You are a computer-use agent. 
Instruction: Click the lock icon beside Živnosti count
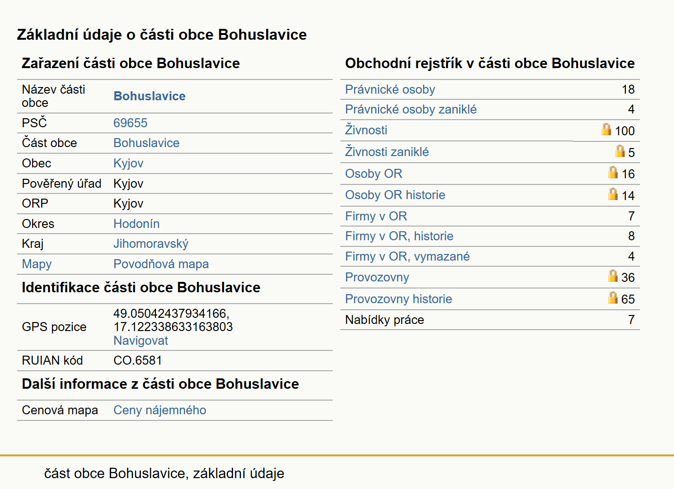click(x=606, y=129)
